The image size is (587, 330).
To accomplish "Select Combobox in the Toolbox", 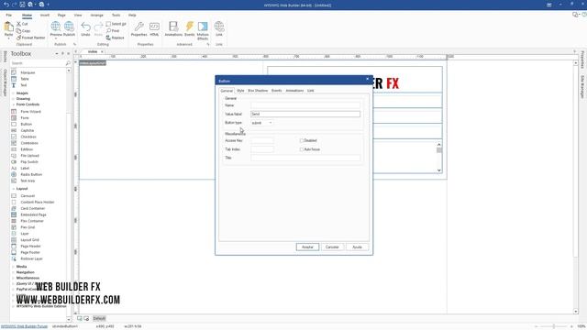I will (x=29, y=143).
